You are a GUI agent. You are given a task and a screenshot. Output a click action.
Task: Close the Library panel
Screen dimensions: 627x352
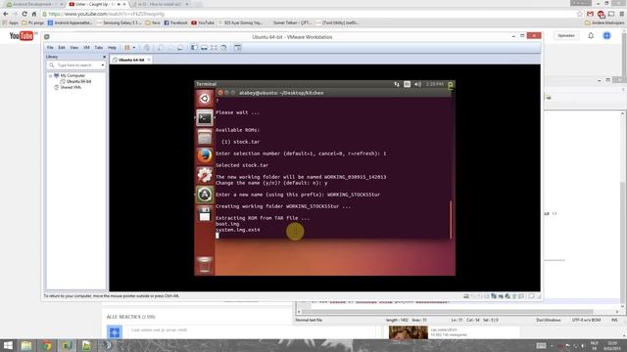tap(105, 57)
